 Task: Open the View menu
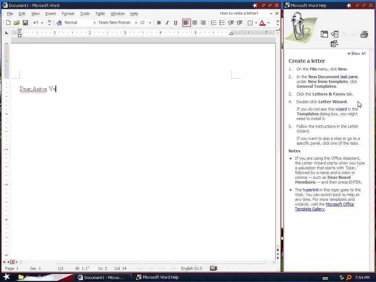pyautogui.click(x=35, y=14)
